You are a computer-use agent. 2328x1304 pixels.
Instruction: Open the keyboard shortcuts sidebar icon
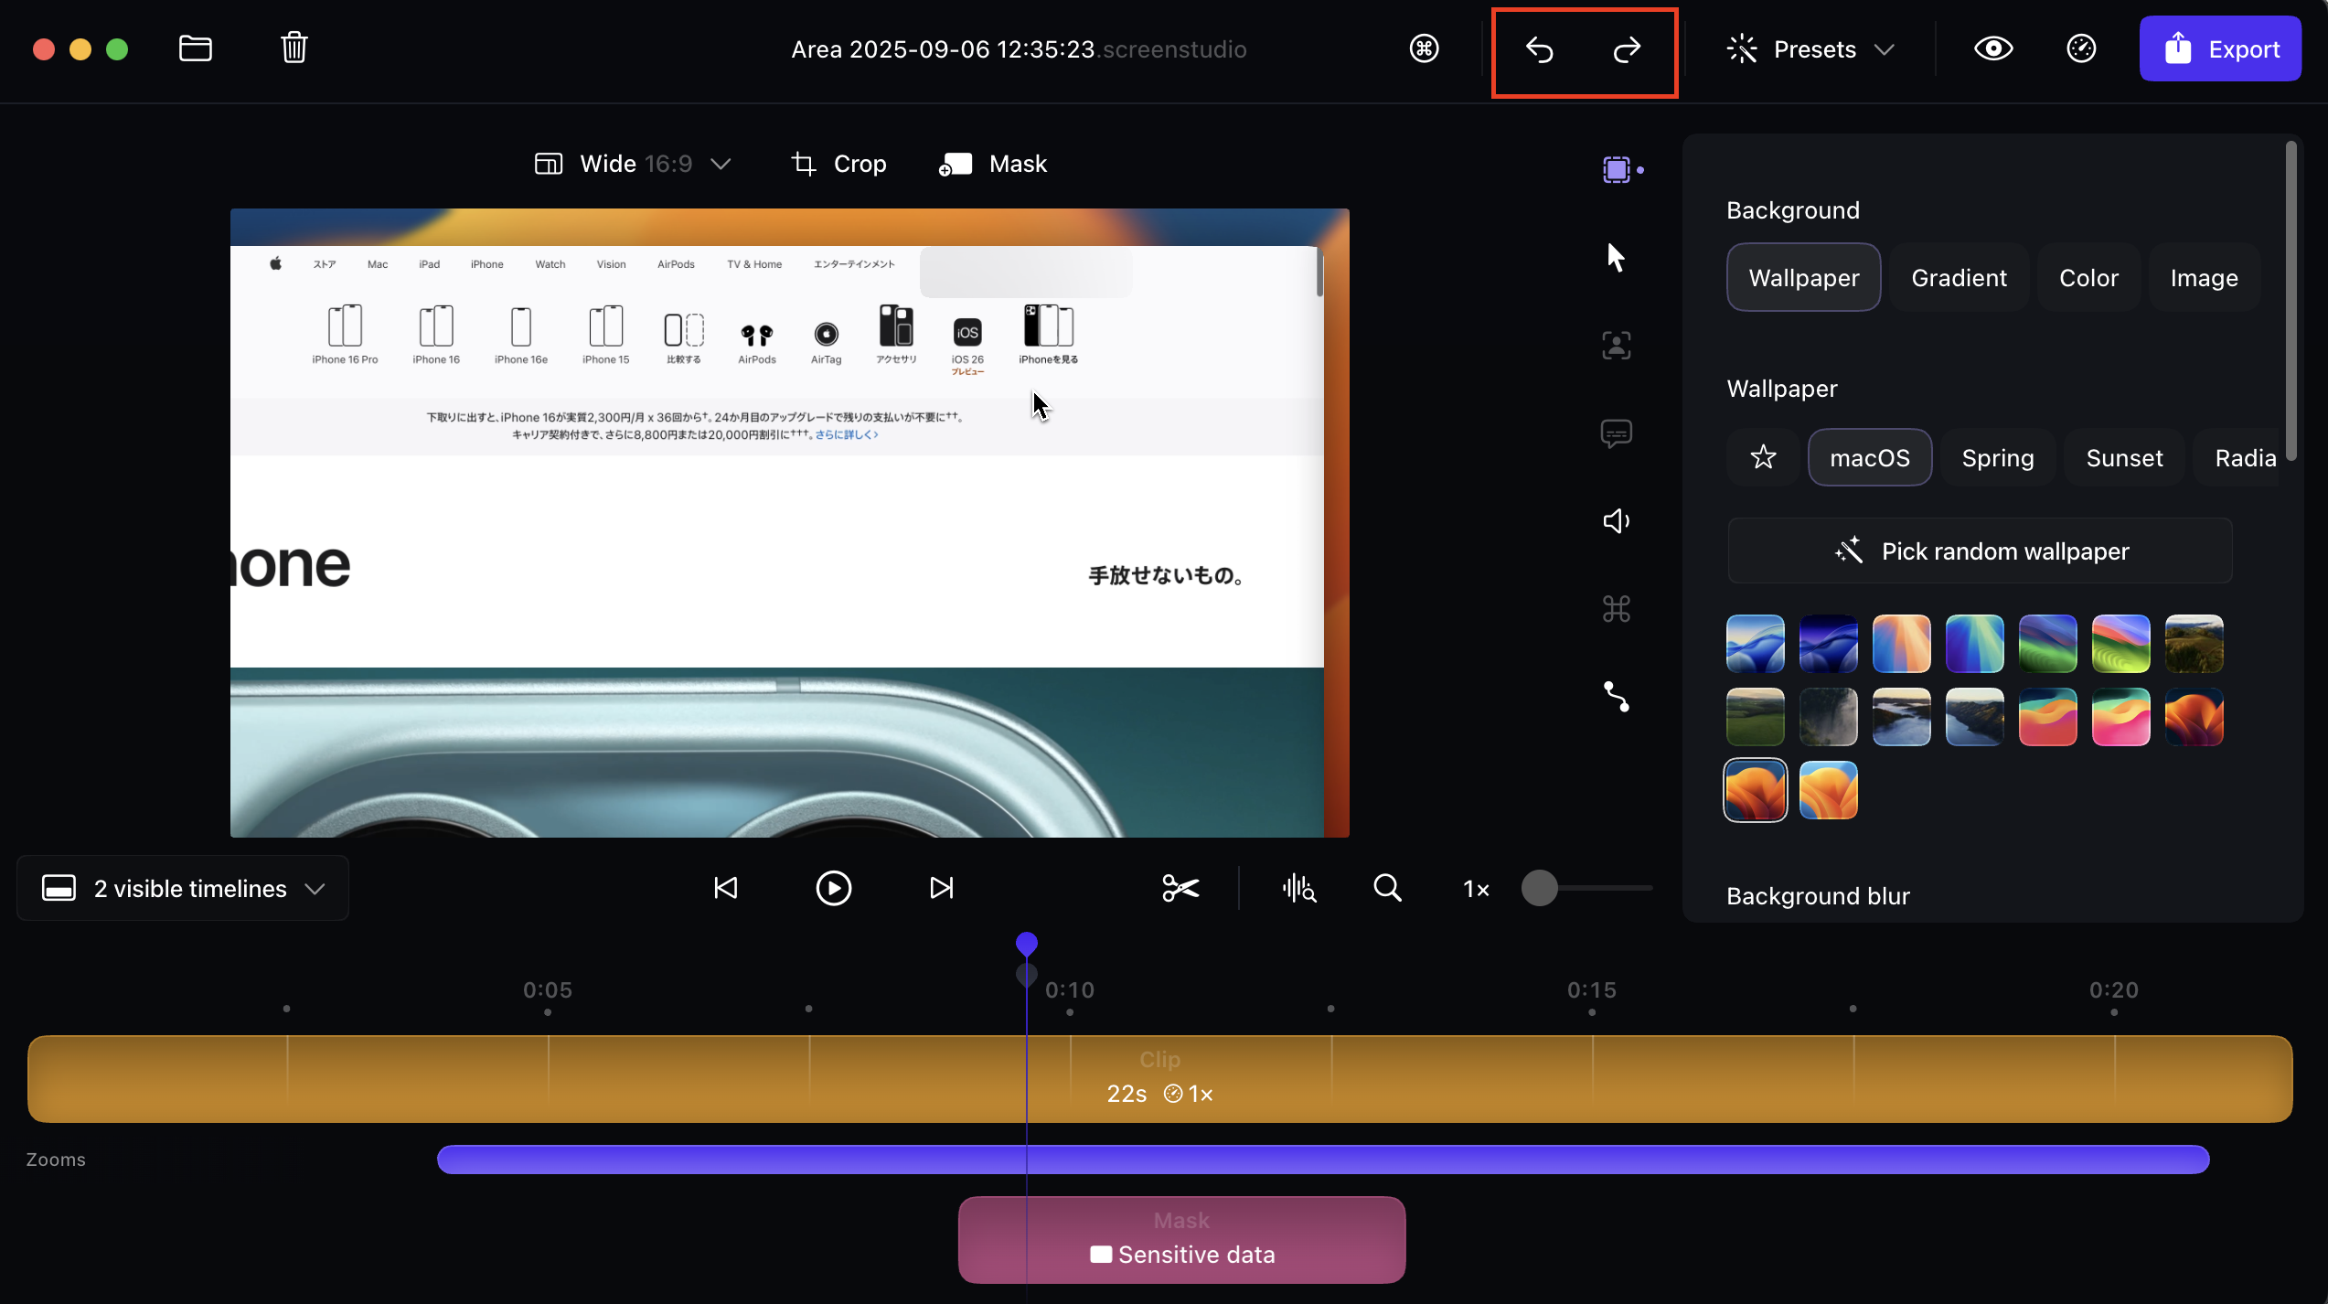tap(1617, 608)
